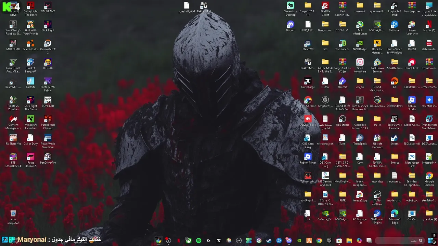This screenshot has width=438, height=246.
Task: Launch Google Chrome desktop shortcut
Action: click(429, 179)
